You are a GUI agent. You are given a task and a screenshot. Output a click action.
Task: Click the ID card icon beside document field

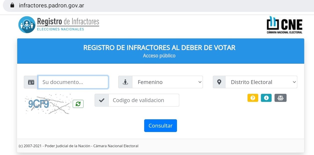click(x=31, y=82)
